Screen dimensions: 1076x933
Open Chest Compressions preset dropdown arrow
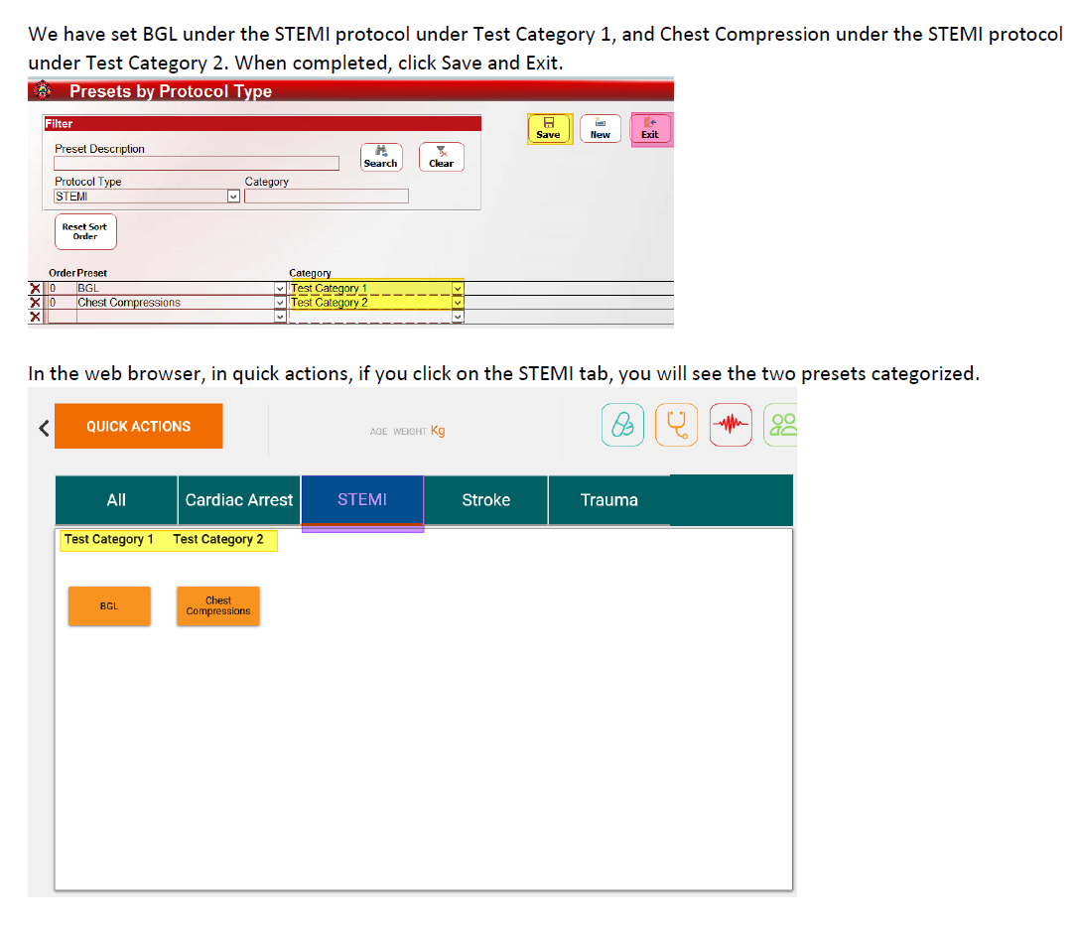[x=280, y=303]
